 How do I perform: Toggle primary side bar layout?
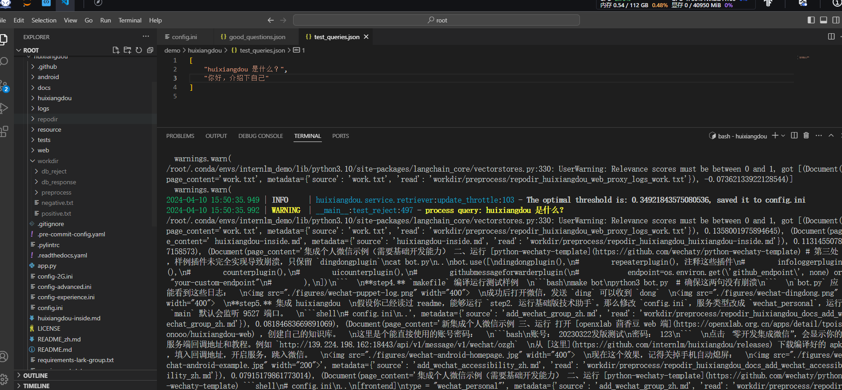811,20
